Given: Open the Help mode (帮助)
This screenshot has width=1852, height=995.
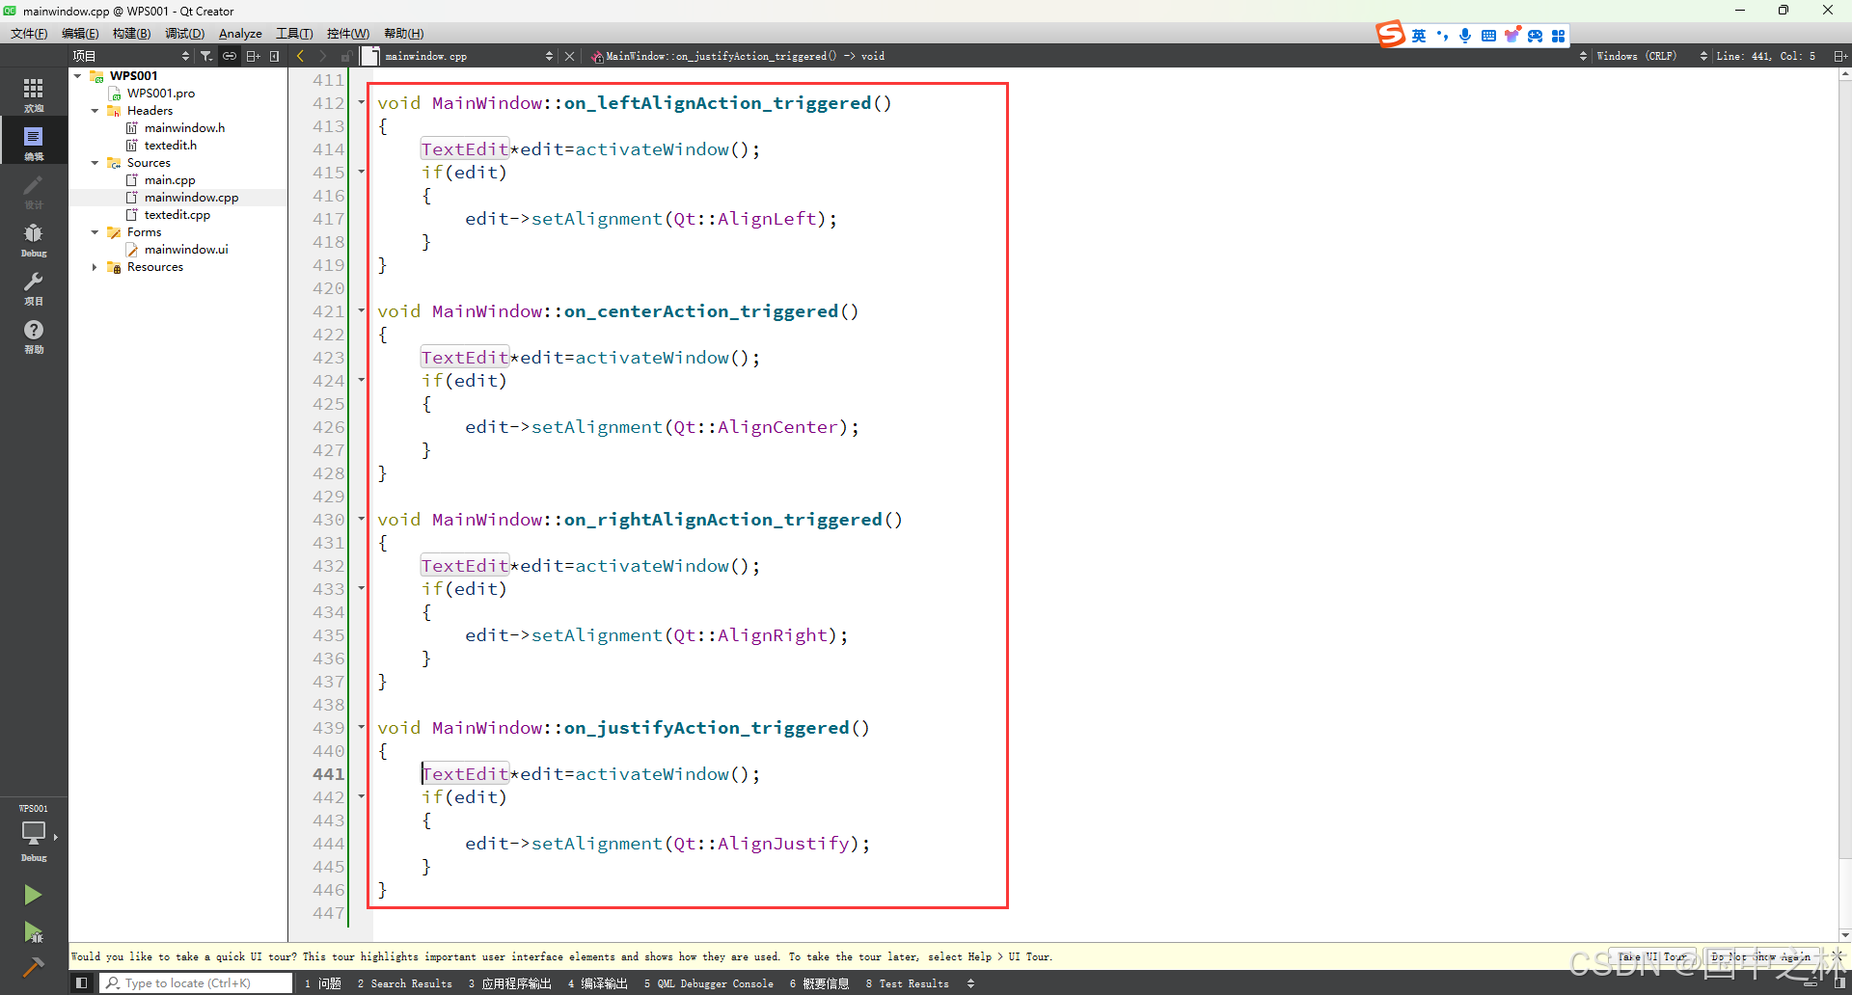Looking at the screenshot, I should (34, 336).
